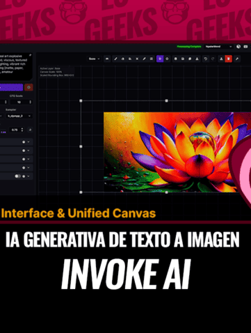The height and width of the screenshot is (333, 251).
Task: Click the bounding box bottom-left corner handle
Action: click(x=81, y=192)
